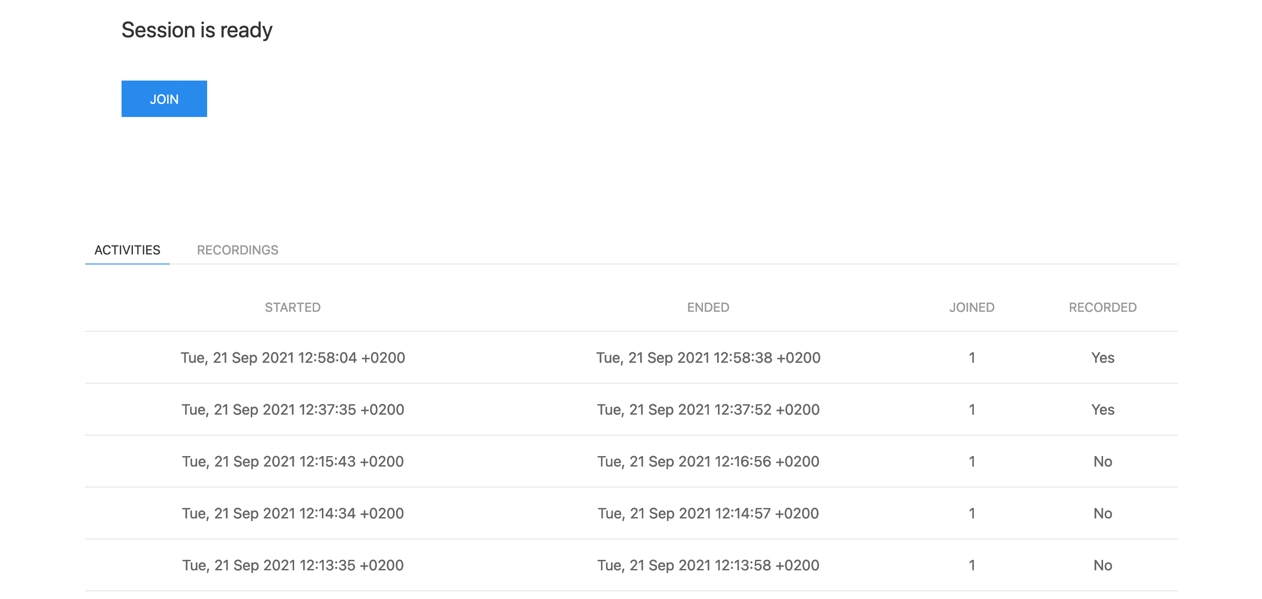The image size is (1262, 599).
Task: Click the RECORDED column header
Action: coord(1103,307)
